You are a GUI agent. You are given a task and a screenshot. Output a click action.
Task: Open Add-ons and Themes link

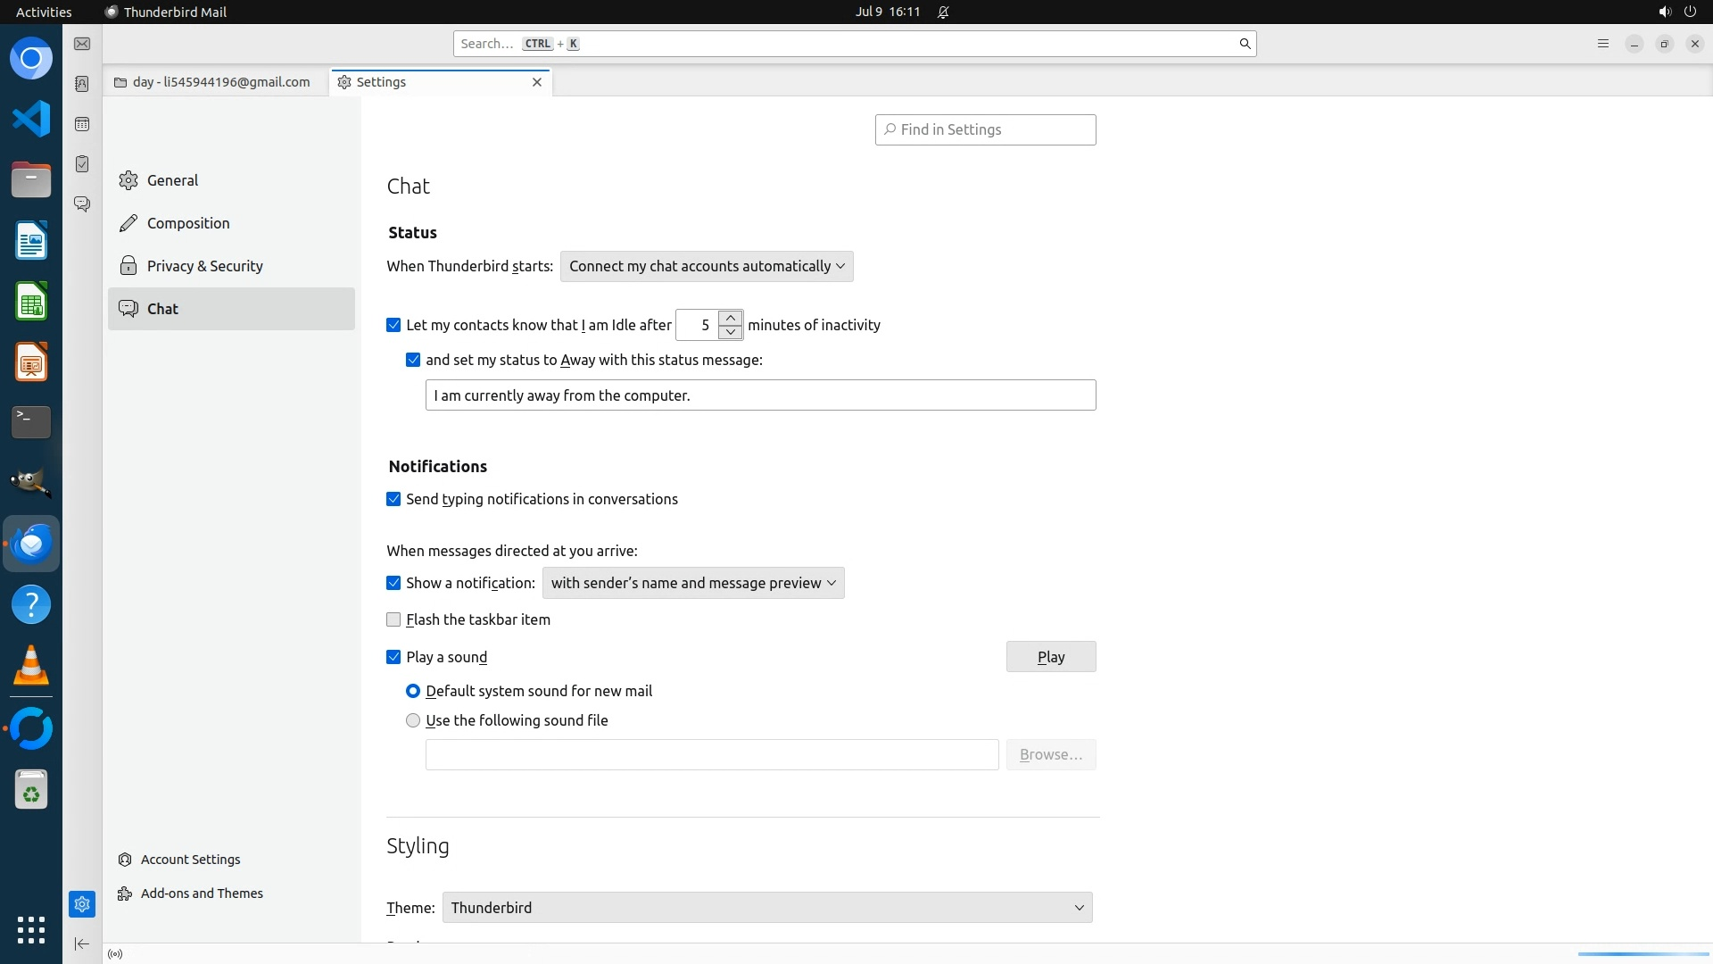(x=202, y=893)
